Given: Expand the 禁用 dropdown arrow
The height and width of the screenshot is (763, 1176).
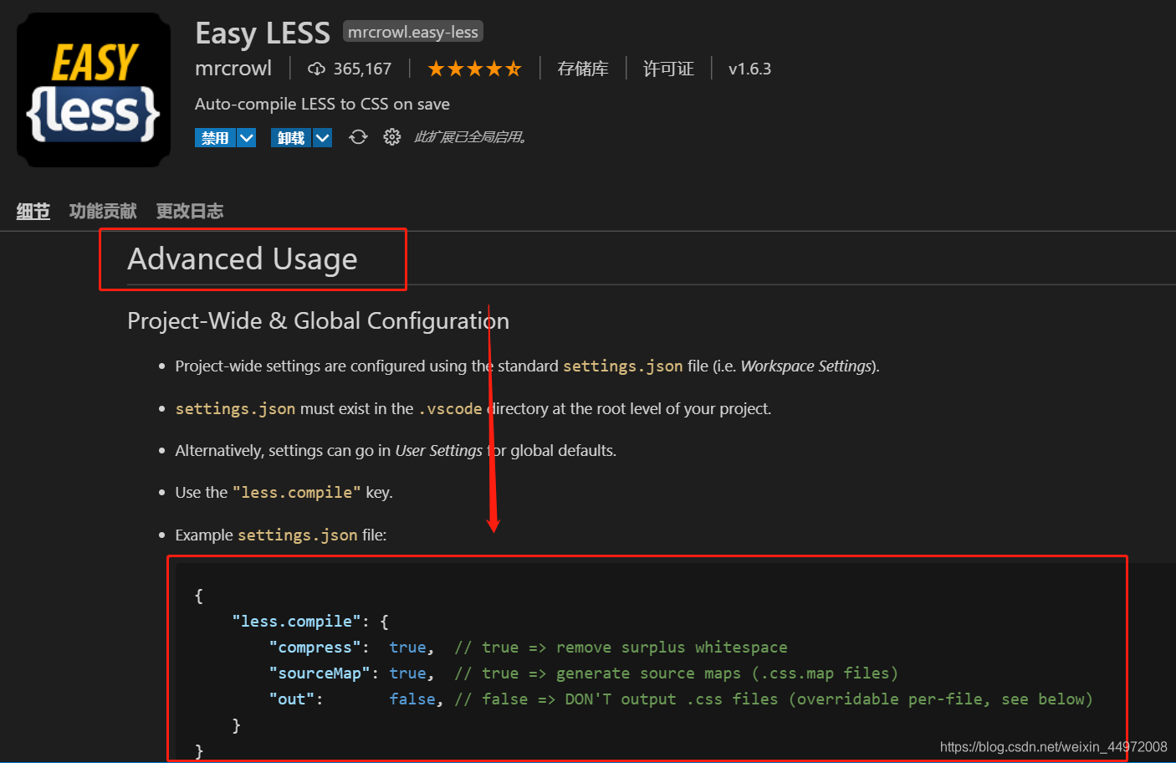Looking at the screenshot, I should pyautogui.click(x=247, y=137).
